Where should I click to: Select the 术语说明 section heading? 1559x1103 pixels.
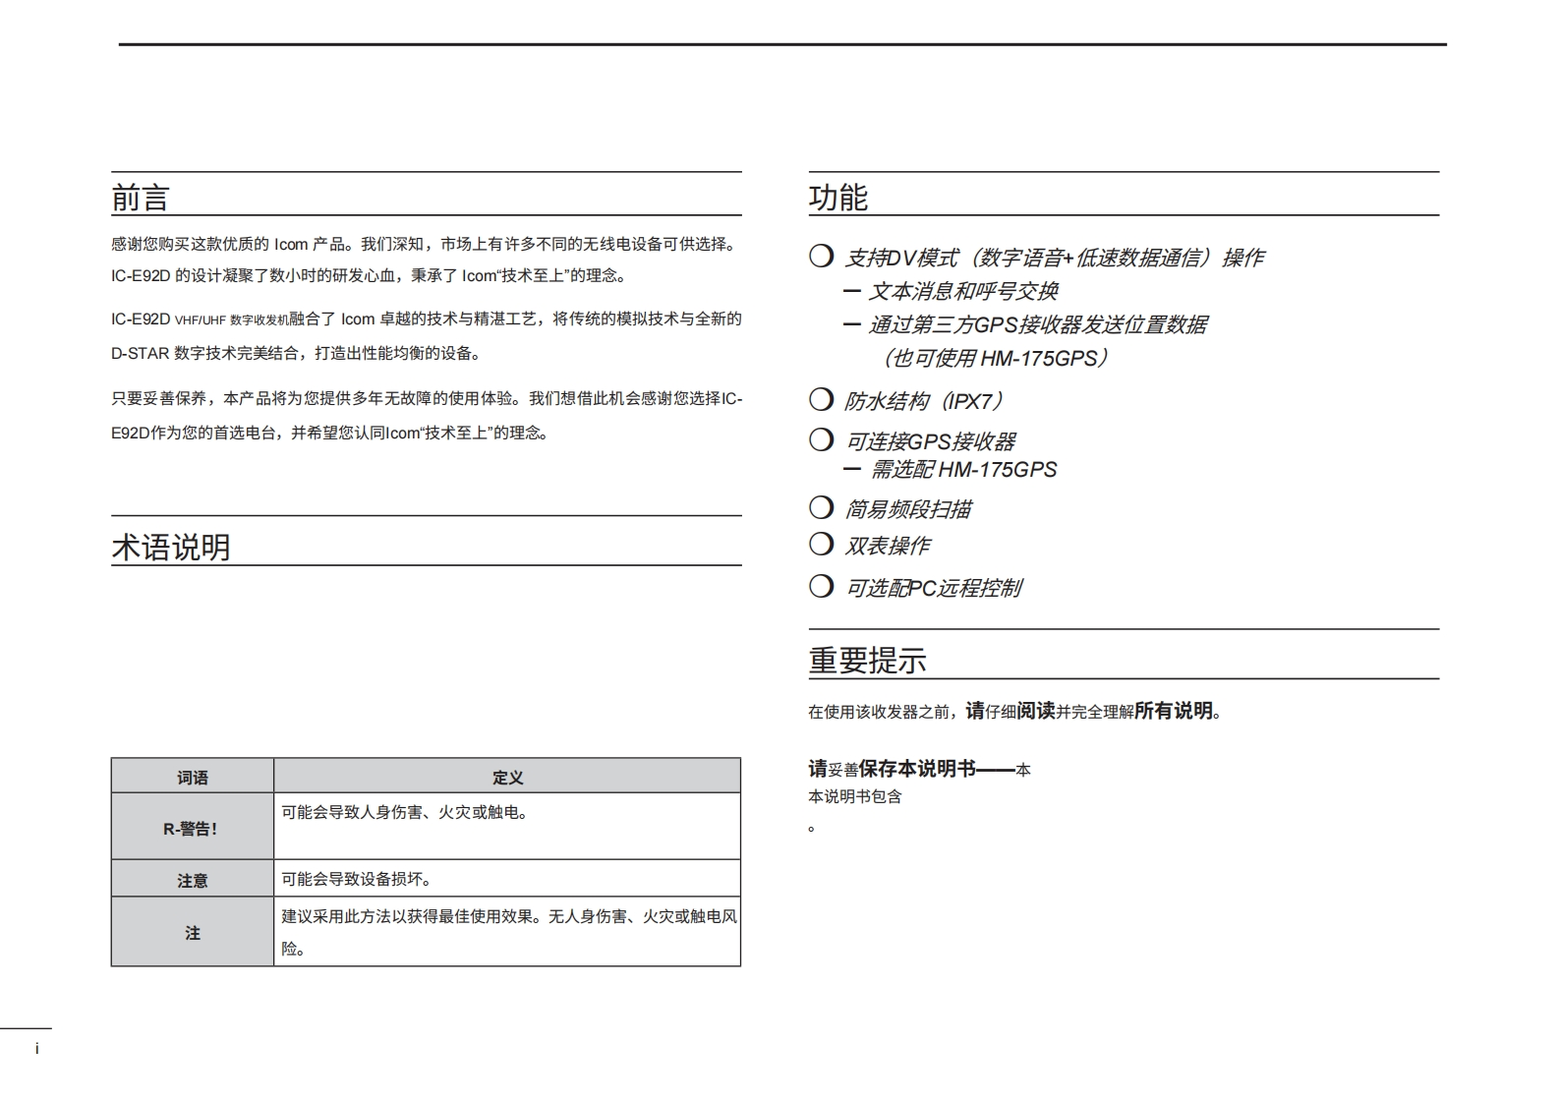coord(171,547)
